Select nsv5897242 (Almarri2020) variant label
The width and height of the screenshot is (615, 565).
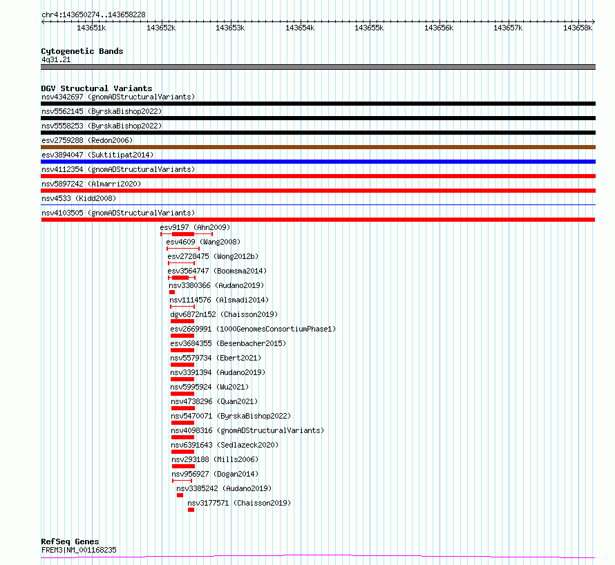click(x=91, y=184)
